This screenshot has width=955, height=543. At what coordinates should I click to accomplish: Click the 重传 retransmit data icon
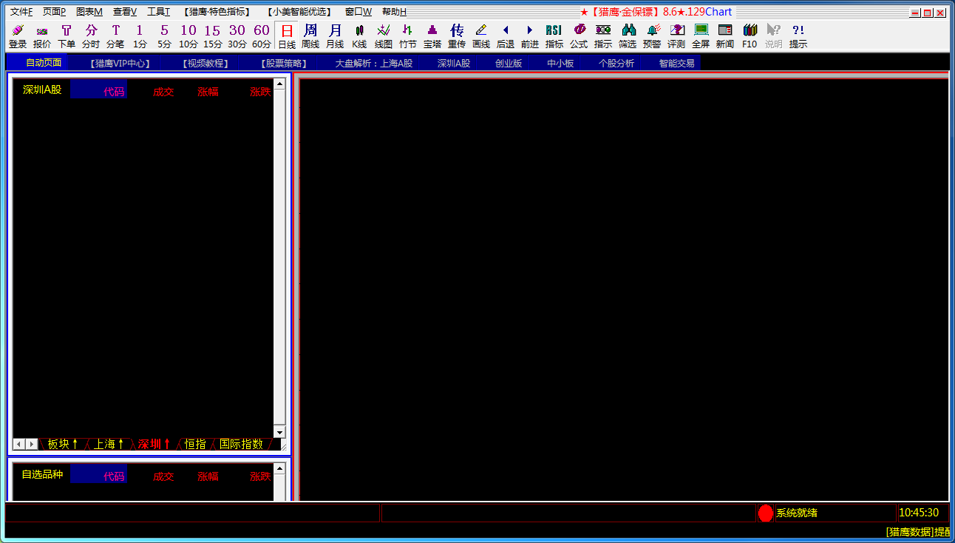[457, 36]
